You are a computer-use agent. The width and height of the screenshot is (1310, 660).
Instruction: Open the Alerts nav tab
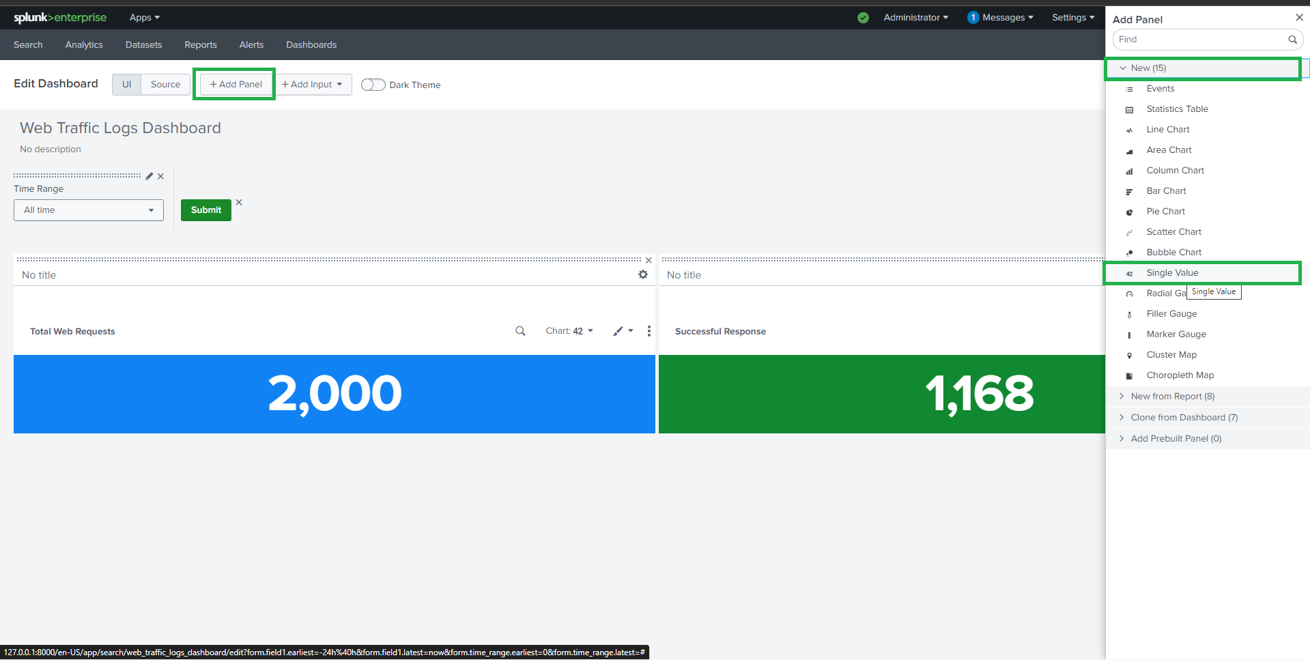[x=251, y=45]
